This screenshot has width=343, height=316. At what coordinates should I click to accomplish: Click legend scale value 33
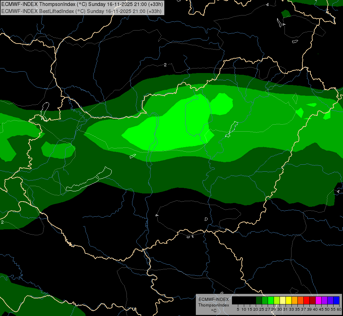[291, 309]
